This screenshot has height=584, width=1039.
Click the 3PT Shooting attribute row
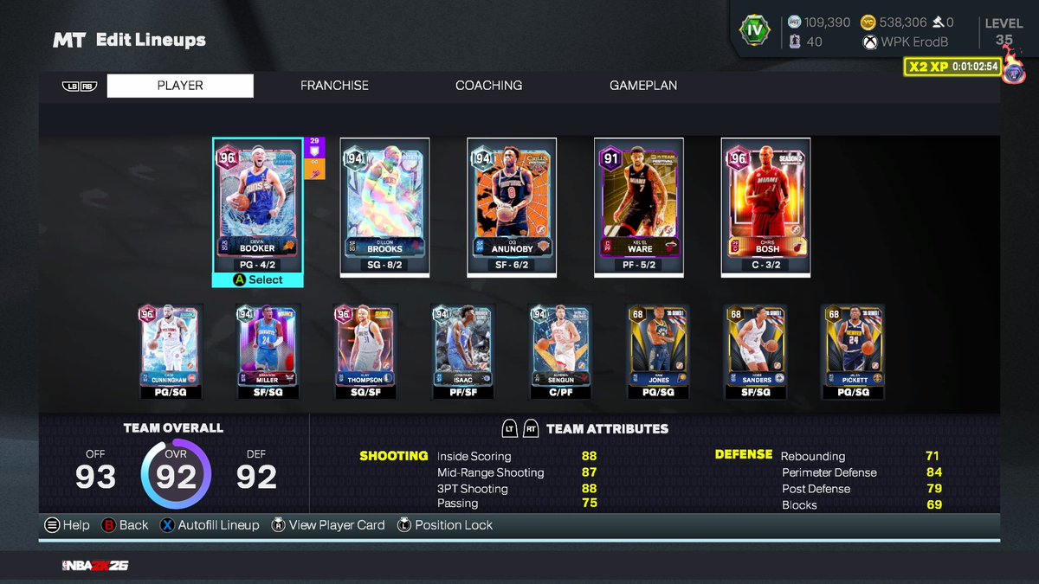pyautogui.click(x=516, y=489)
